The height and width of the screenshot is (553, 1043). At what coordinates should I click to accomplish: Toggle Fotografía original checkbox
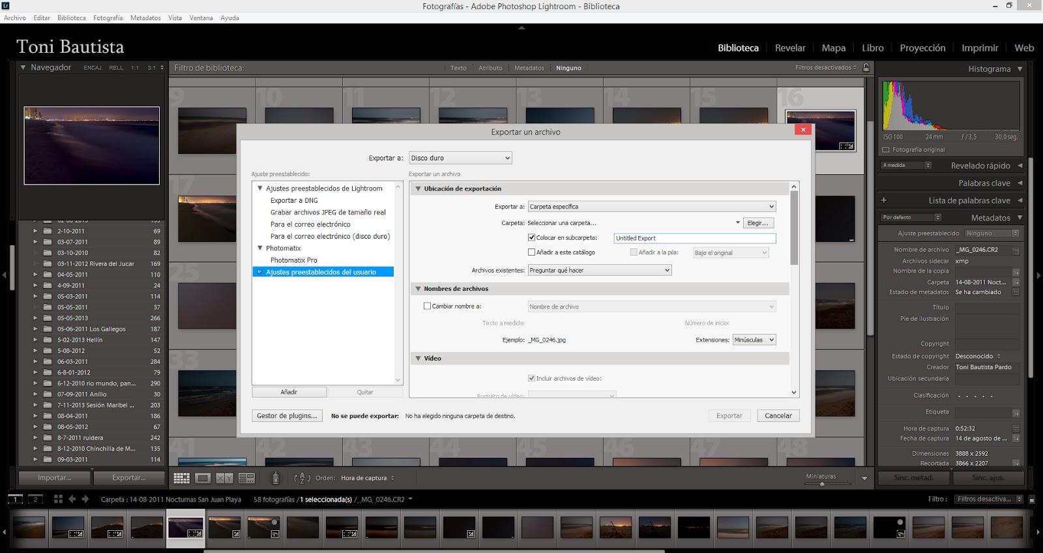tap(885, 149)
